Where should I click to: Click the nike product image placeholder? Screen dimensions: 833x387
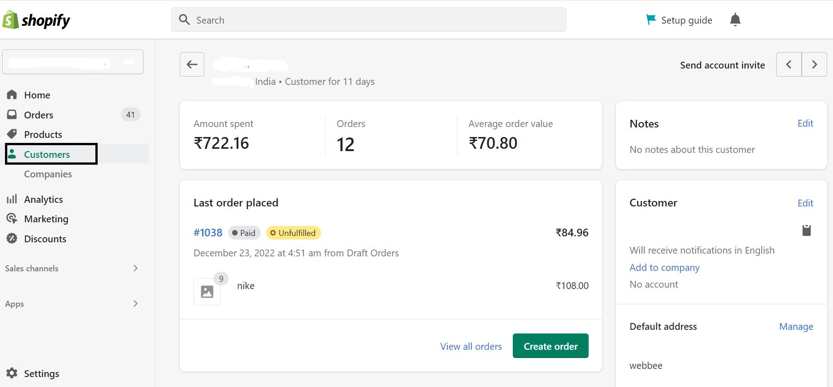point(207,291)
